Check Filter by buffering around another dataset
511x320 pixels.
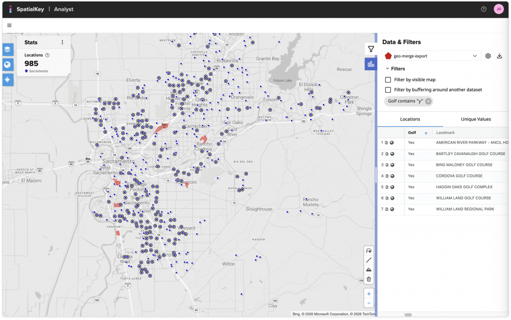pos(388,90)
